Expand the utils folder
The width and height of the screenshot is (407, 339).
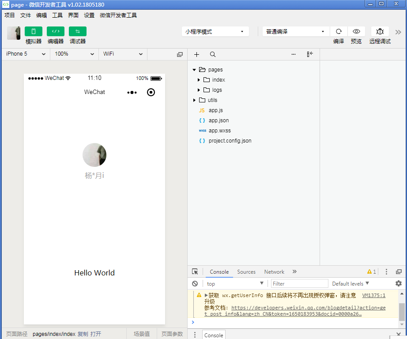195,100
